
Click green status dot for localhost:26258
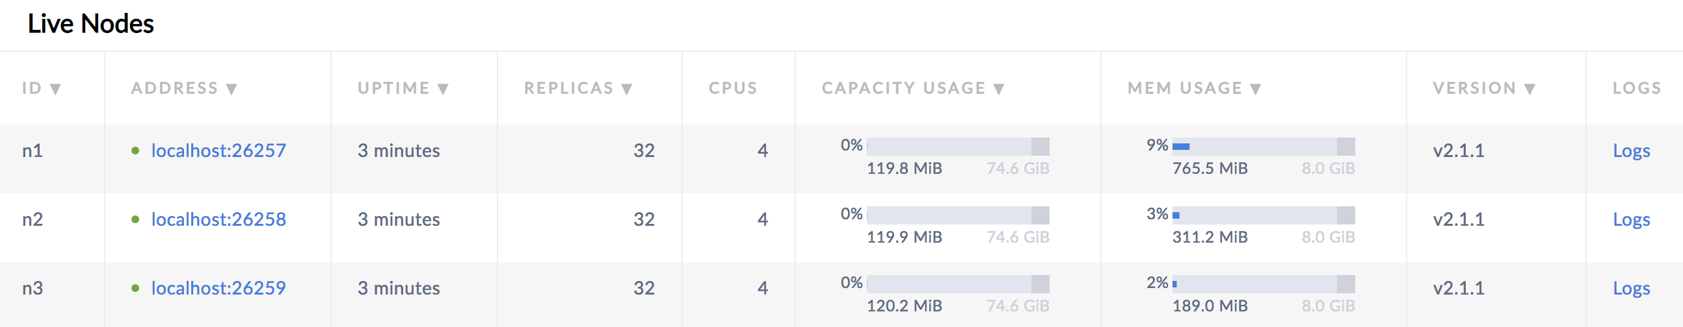point(135,219)
